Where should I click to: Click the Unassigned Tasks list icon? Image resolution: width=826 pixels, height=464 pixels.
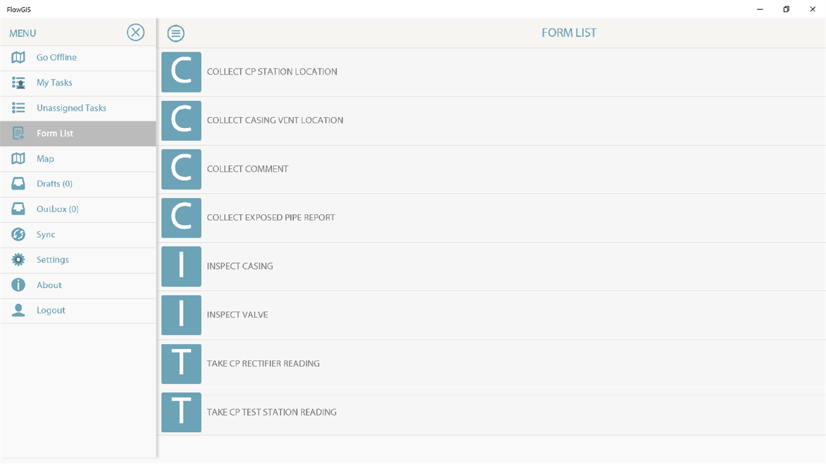click(x=18, y=108)
